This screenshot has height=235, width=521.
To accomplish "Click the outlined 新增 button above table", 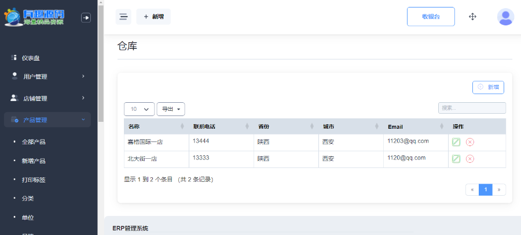I will click(488, 87).
